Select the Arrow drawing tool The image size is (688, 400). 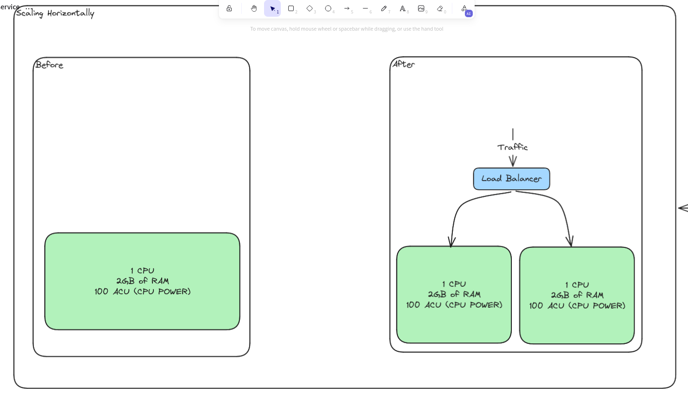click(x=347, y=8)
